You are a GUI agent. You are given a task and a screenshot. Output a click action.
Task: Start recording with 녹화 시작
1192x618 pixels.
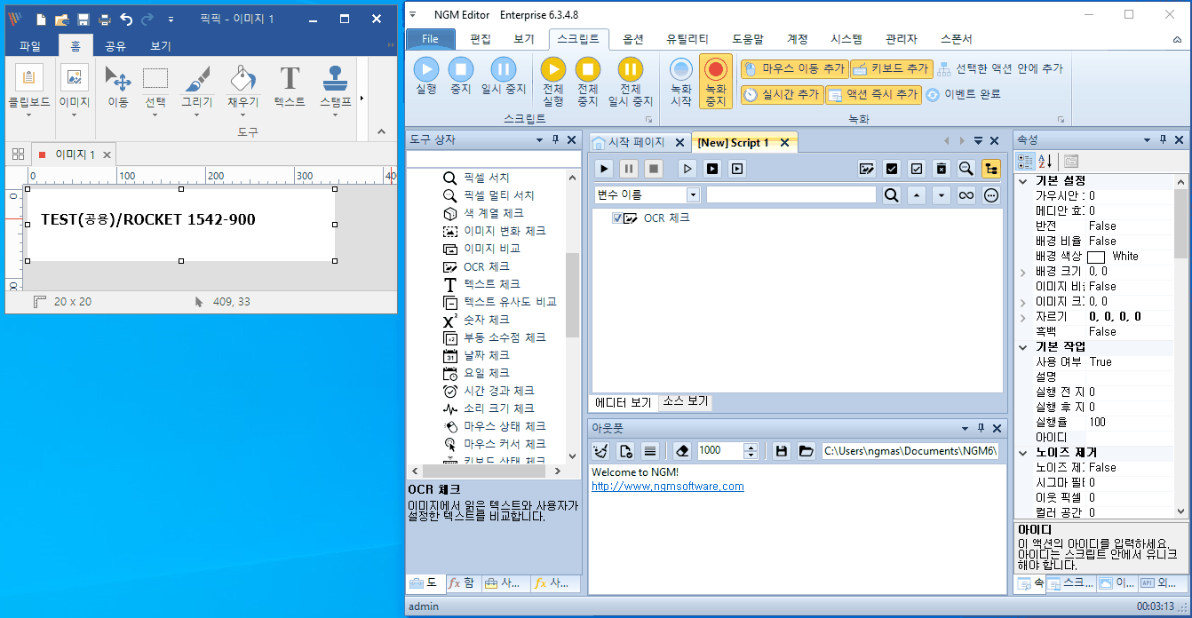681,81
